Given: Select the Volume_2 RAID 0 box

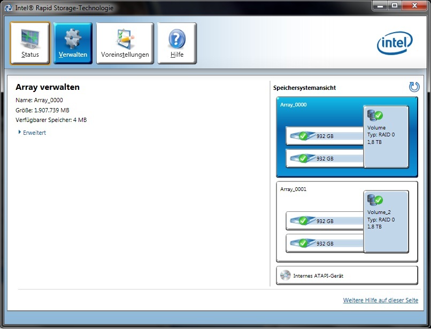Looking at the screenshot, I should coord(386,221).
